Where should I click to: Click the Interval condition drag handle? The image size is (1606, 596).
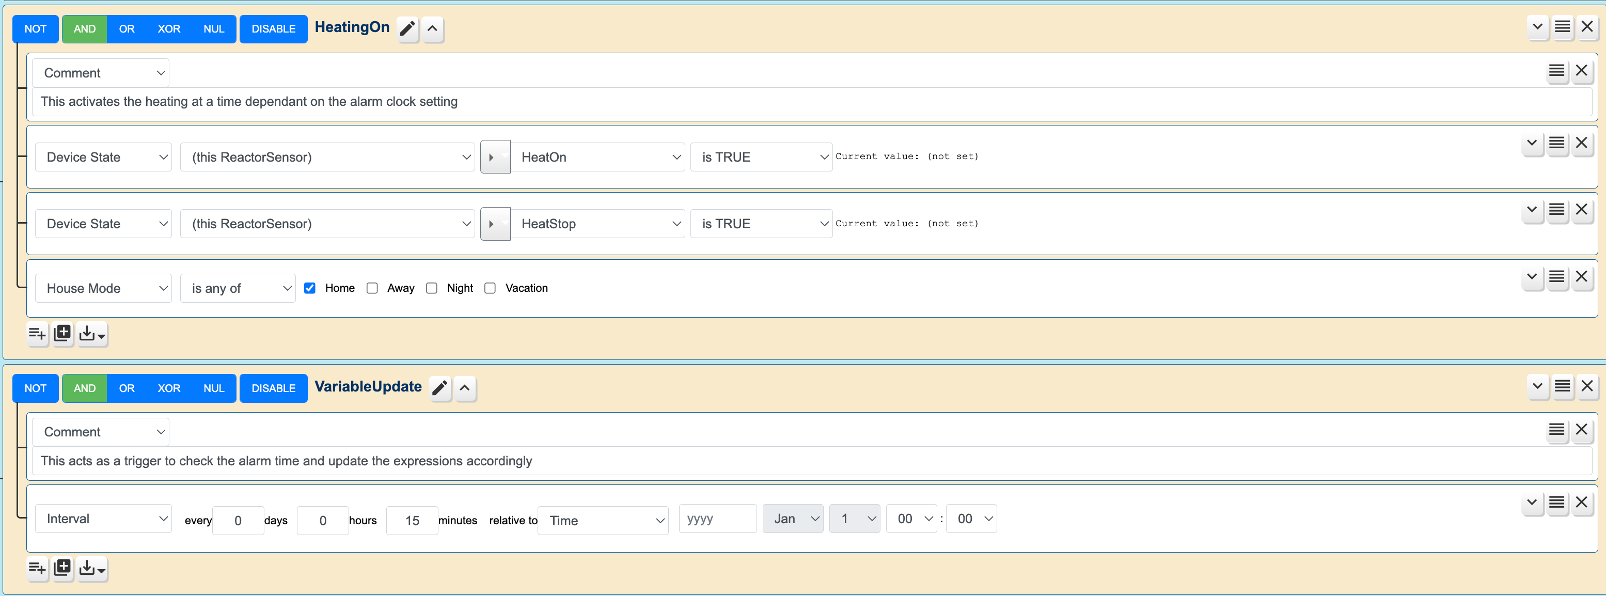pyautogui.click(x=1557, y=503)
